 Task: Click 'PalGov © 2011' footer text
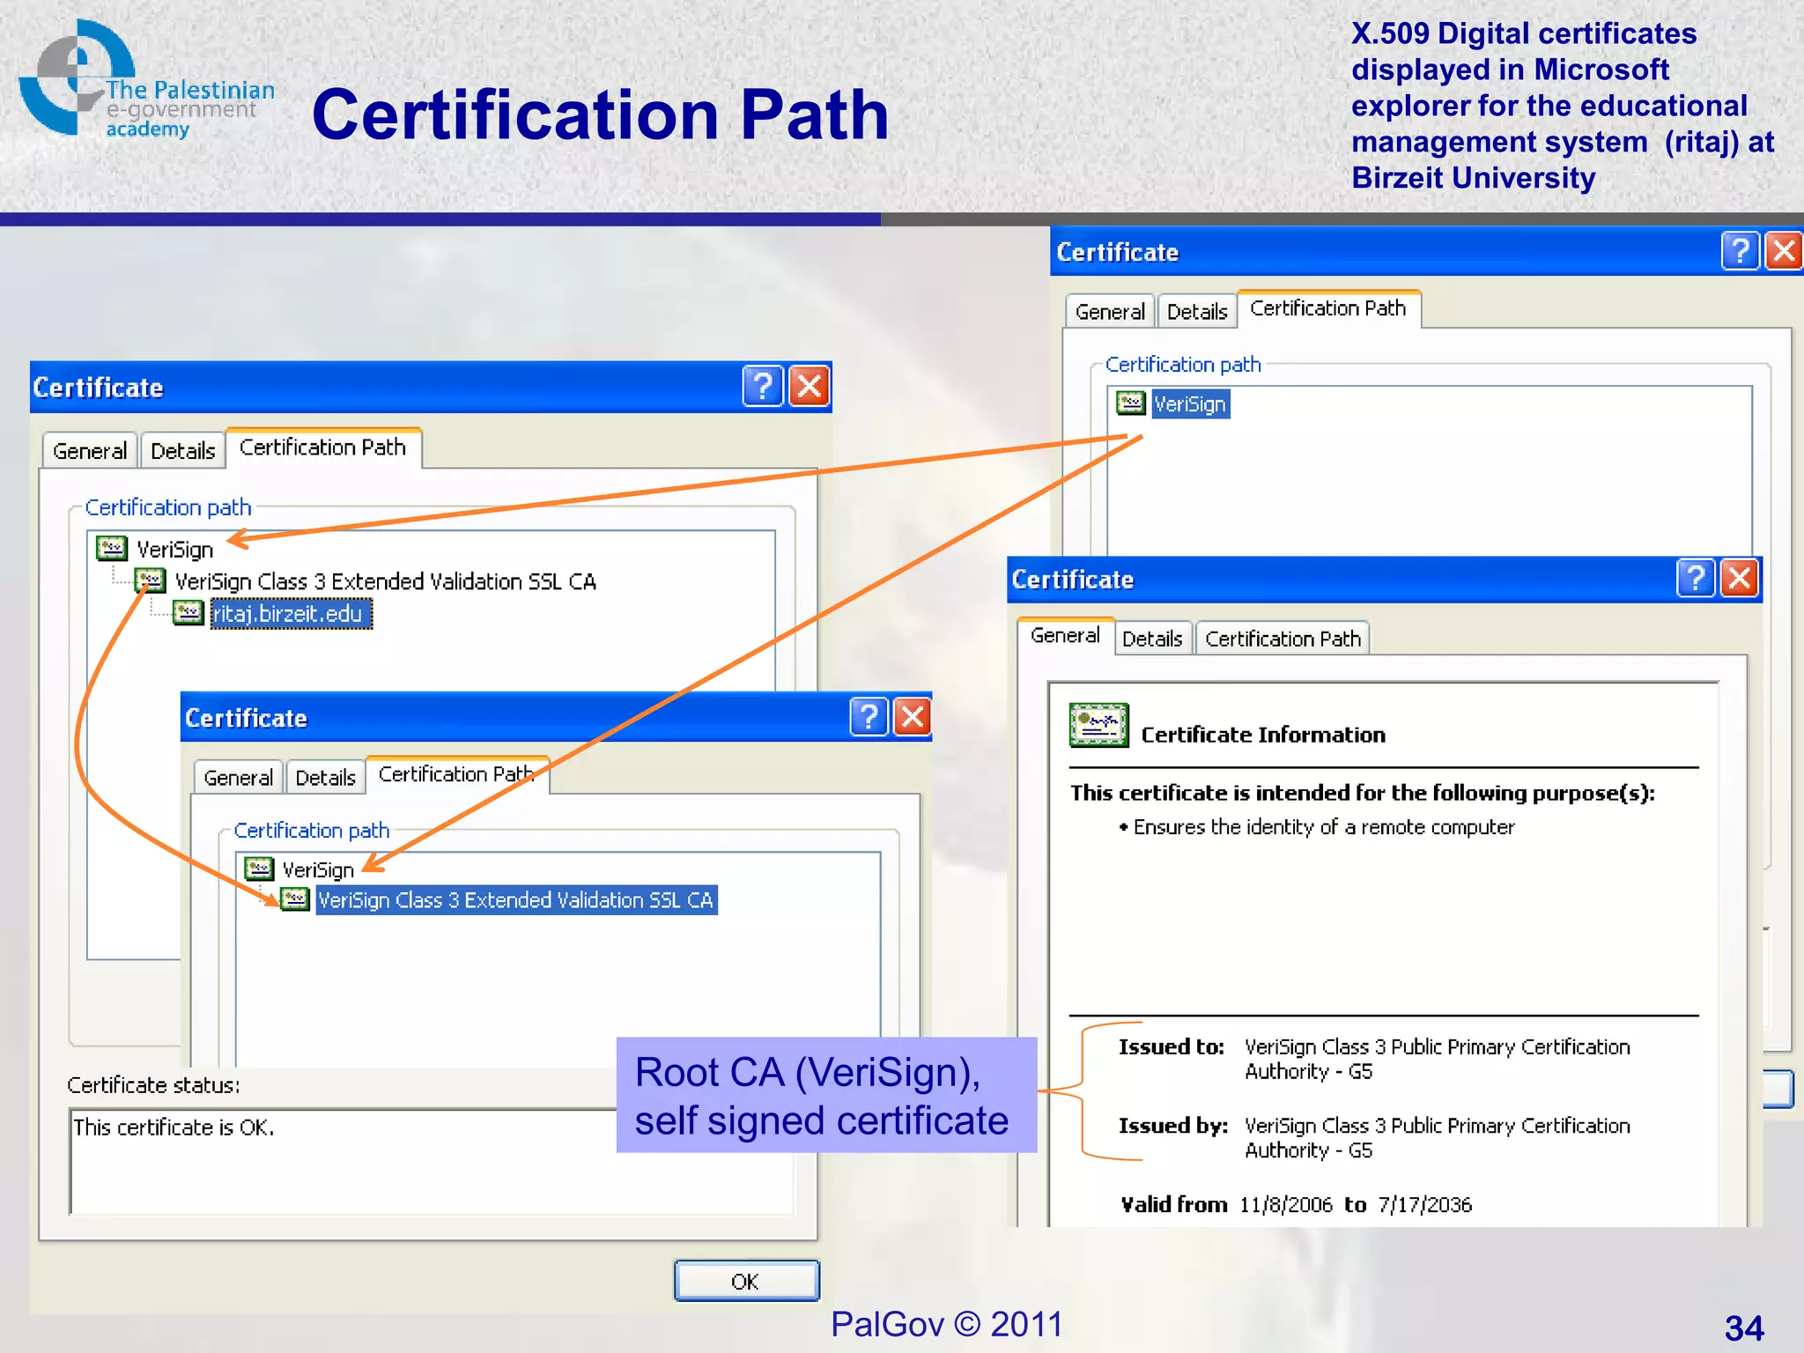tap(947, 1323)
